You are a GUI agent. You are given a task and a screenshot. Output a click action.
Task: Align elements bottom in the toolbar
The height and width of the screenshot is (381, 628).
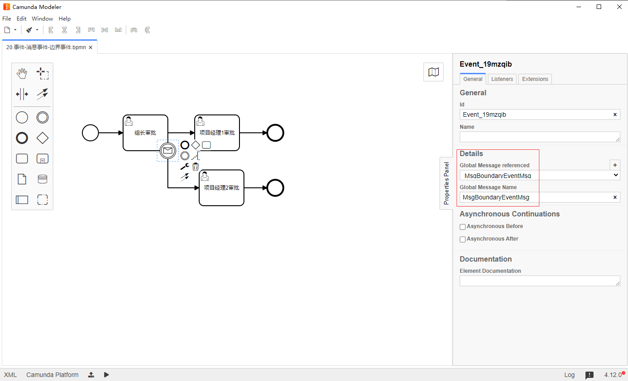pos(118,30)
